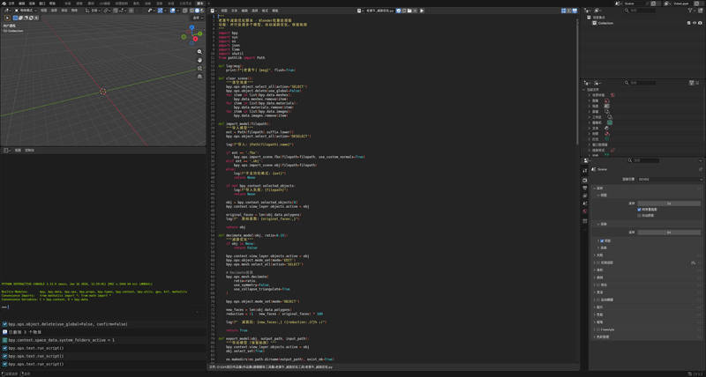Choose the intersect selection mode icon
The width and height of the screenshot is (706, 377).
pos(36,18)
